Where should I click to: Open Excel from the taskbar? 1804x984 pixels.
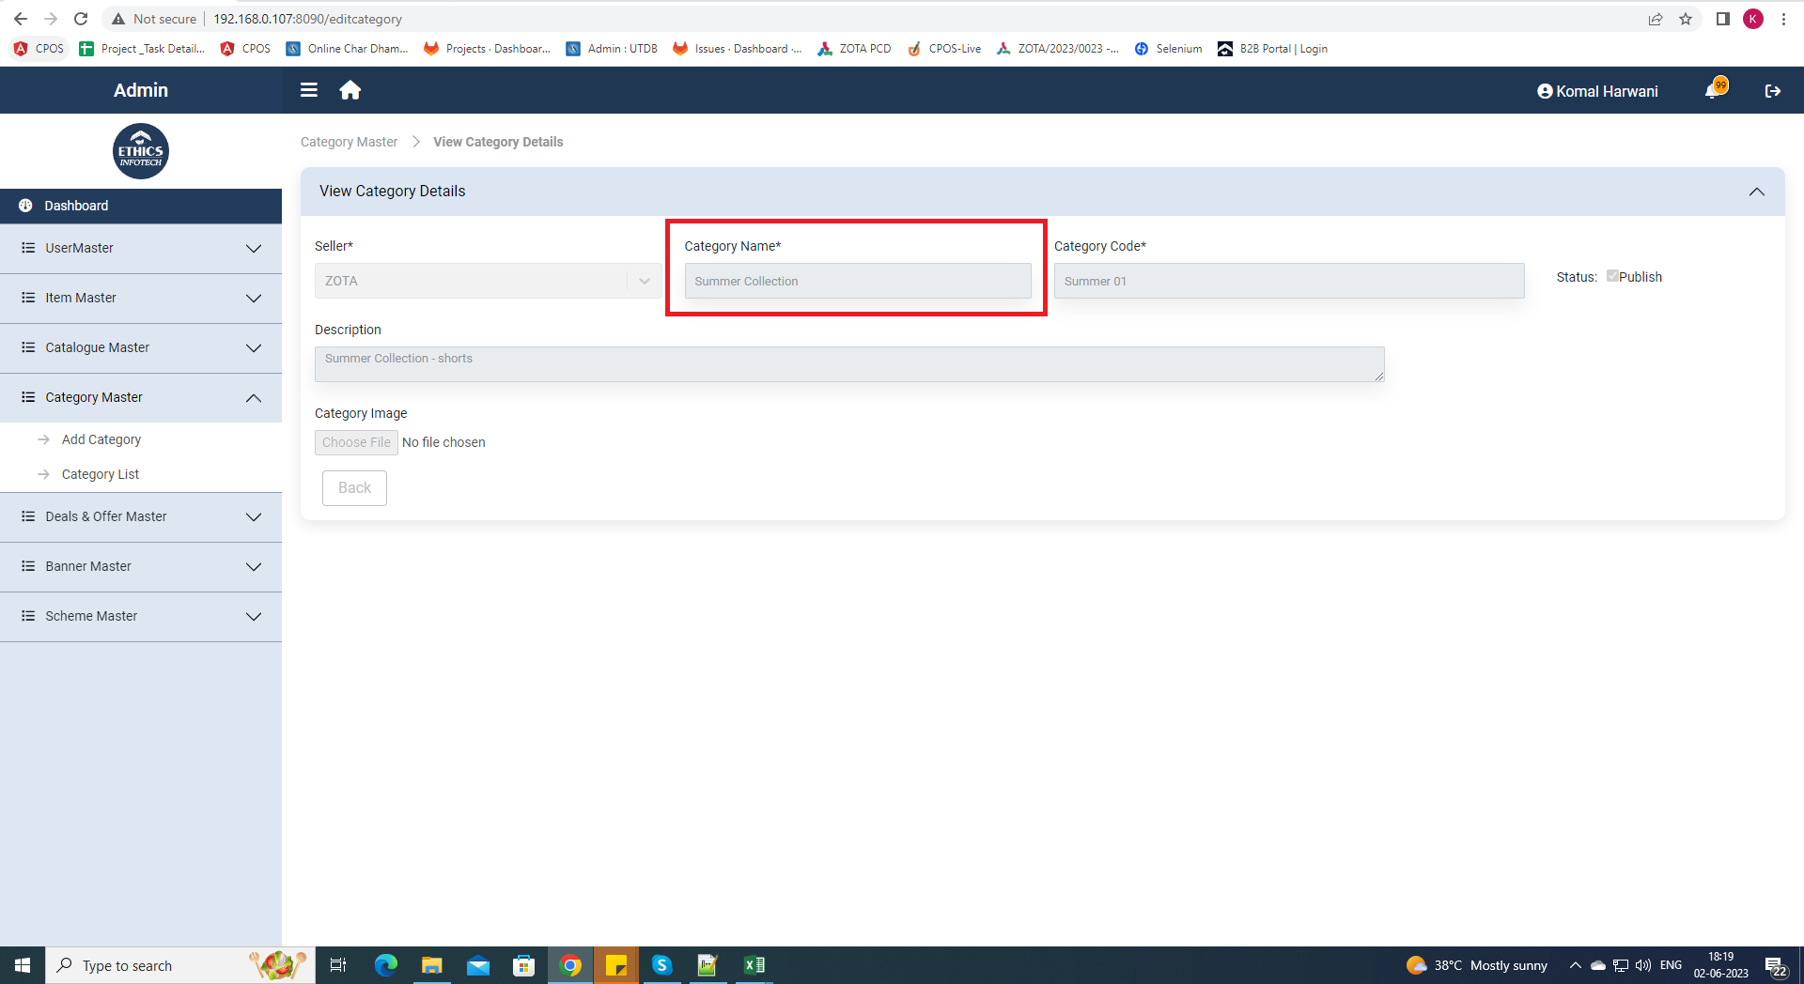[x=754, y=965]
